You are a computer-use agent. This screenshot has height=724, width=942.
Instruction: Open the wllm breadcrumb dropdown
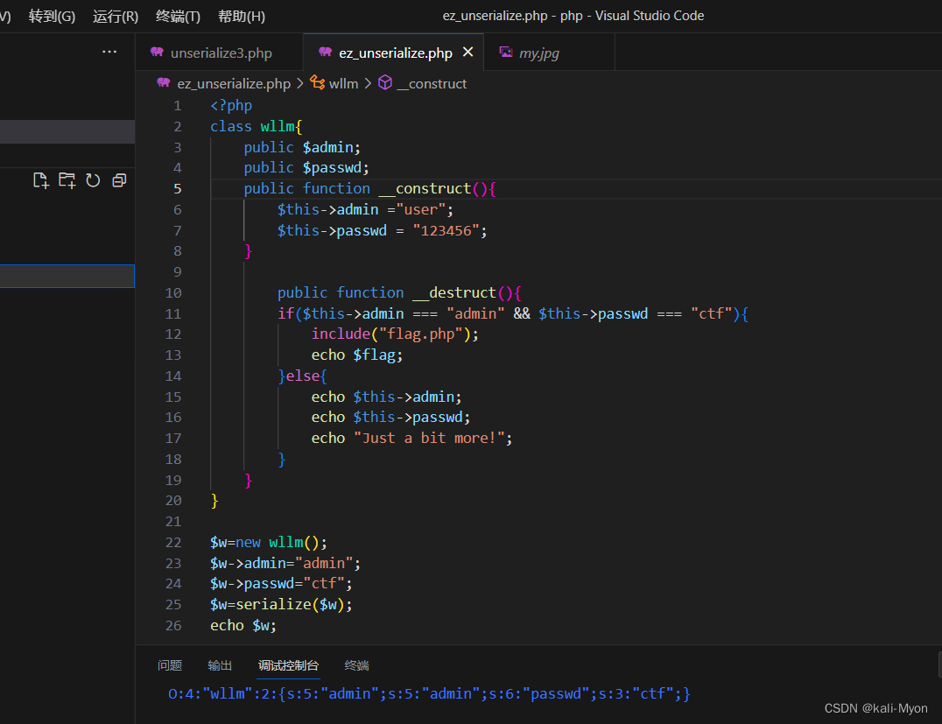(334, 83)
